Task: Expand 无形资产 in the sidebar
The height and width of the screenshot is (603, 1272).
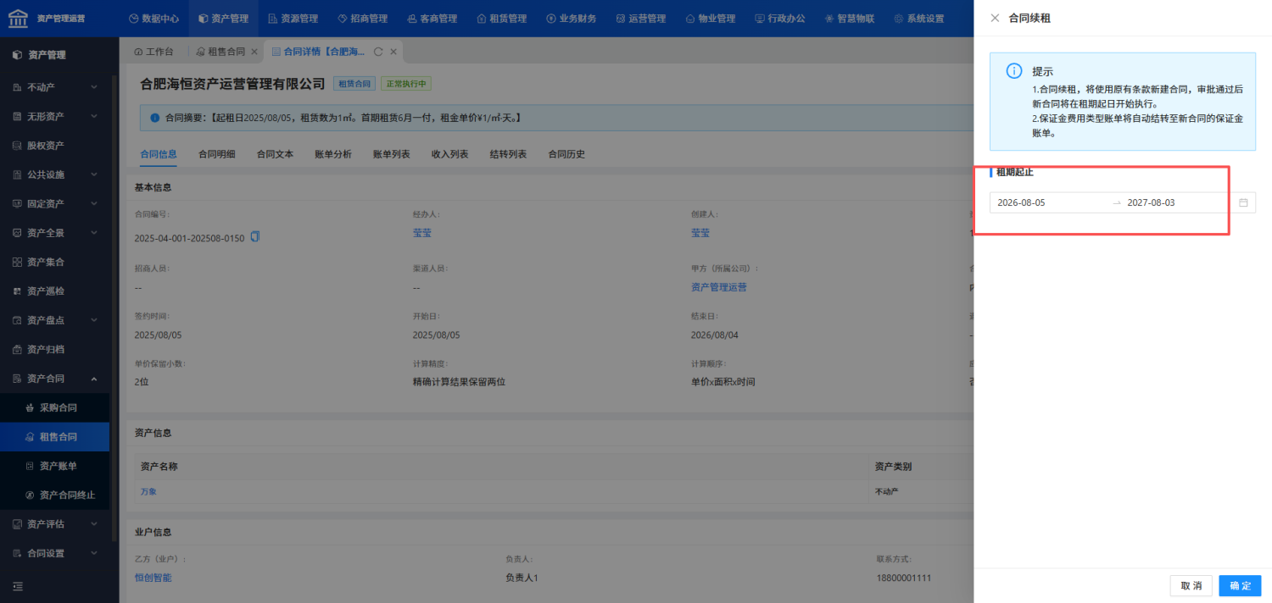Action: [x=55, y=116]
